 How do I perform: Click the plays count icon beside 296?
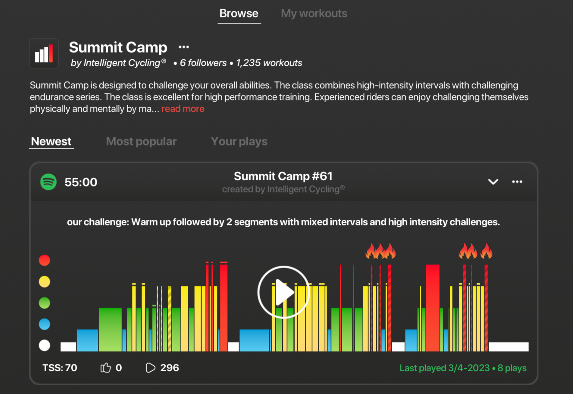[151, 367]
